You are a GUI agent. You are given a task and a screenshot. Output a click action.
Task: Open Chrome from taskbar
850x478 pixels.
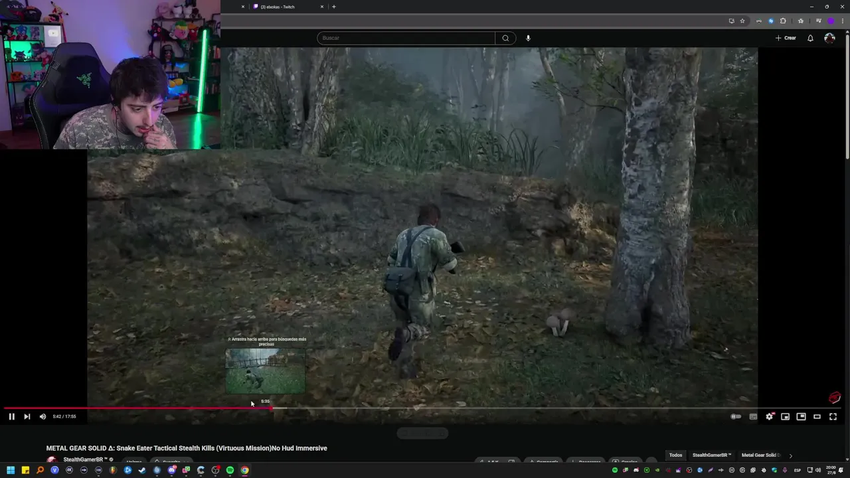pyautogui.click(x=244, y=470)
